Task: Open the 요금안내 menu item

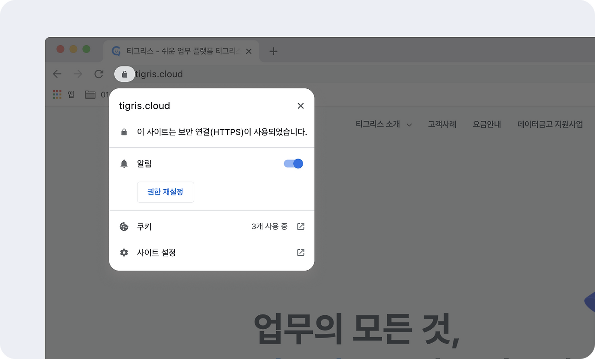Action: click(487, 124)
